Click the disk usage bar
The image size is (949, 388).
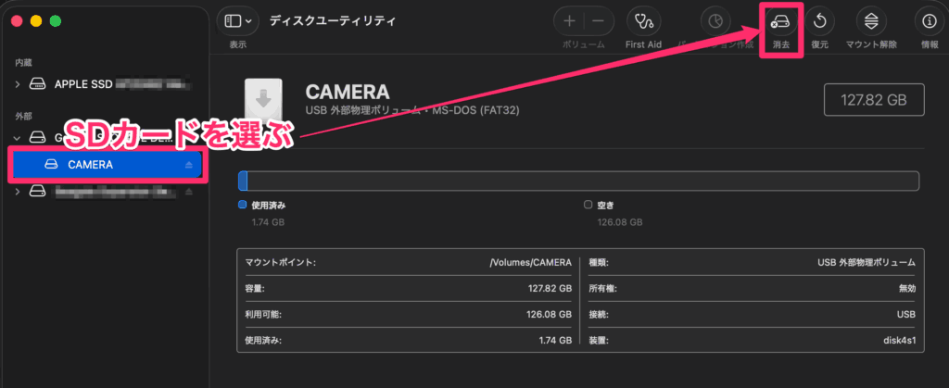point(578,181)
